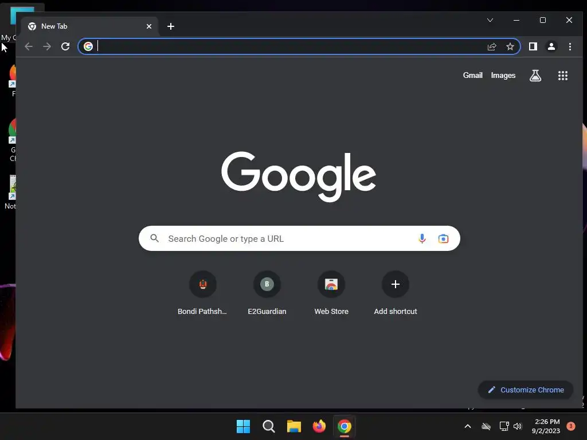This screenshot has height=440, width=587.
Task: Maximize the Chrome window
Action: (543, 20)
